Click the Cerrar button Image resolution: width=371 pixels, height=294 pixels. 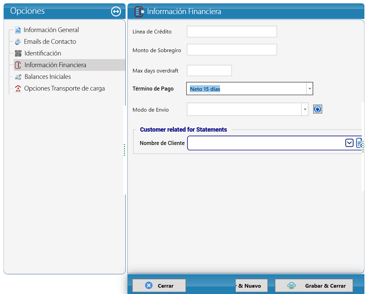coord(159,286)
